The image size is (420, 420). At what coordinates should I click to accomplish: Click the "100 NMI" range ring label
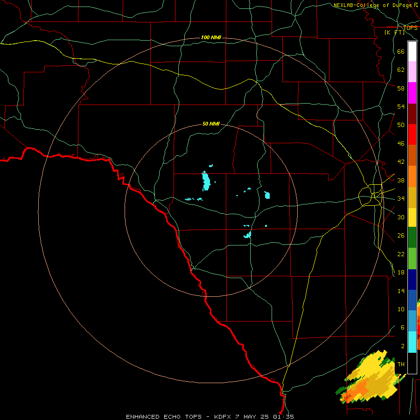pyautogui.click(x=211, y=37)
